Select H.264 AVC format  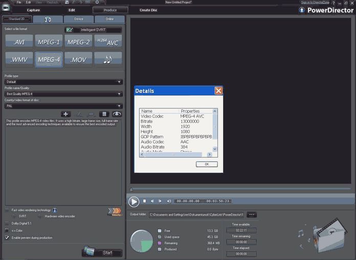(x=108, y=42)
